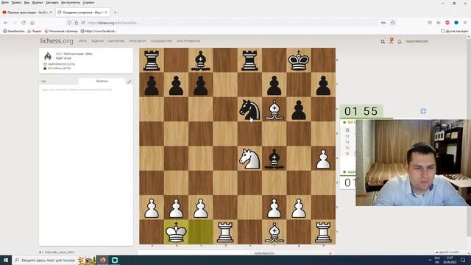This screenshot has width=471, height=265.
Task: Open the ЗАДАЧИ site menu
Action: click(97, 41)
